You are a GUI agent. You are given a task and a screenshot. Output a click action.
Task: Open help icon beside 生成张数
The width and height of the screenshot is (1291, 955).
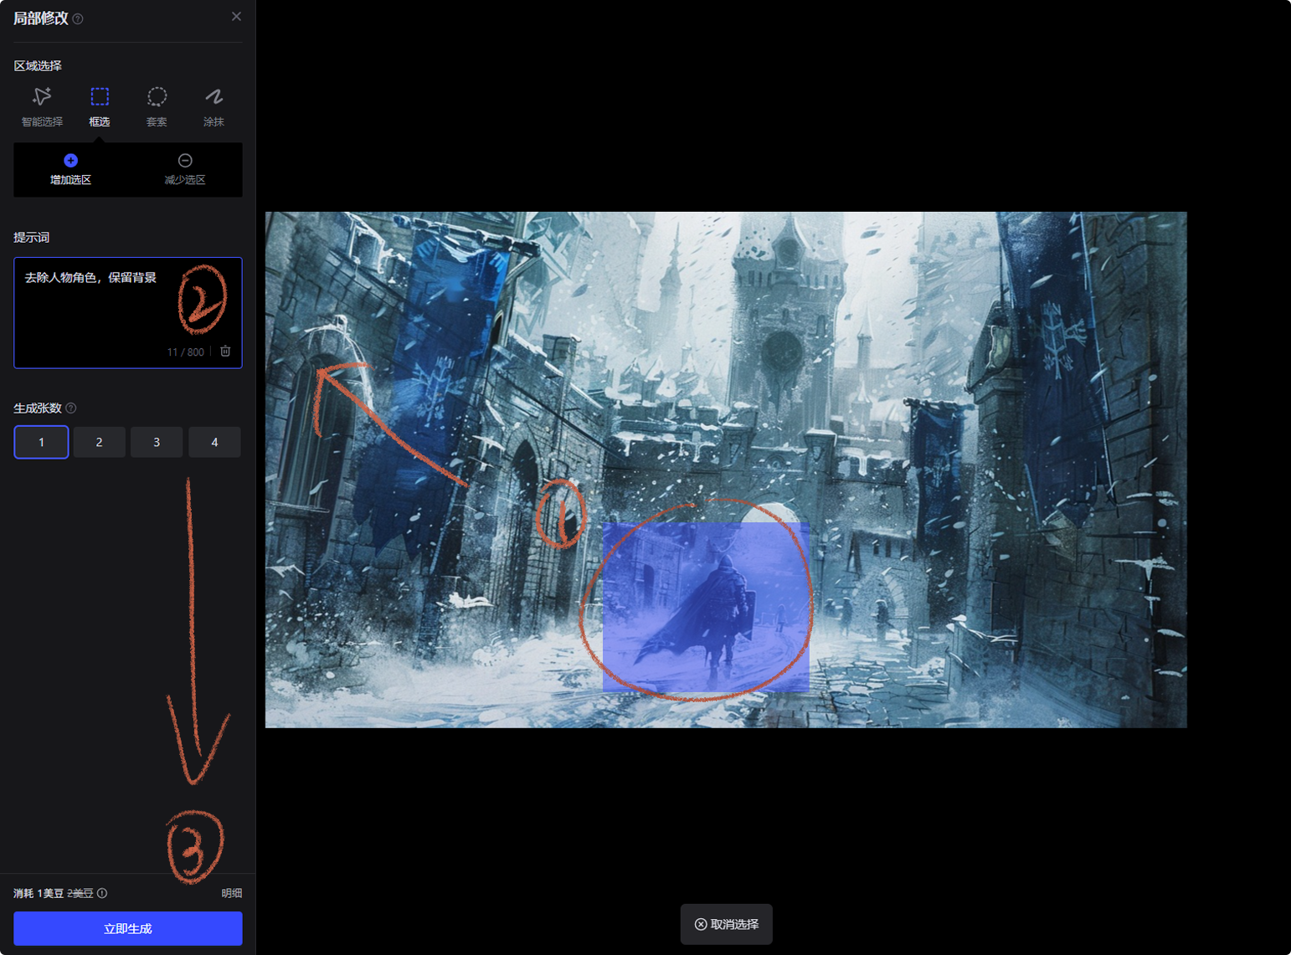(x=71, y=408)
